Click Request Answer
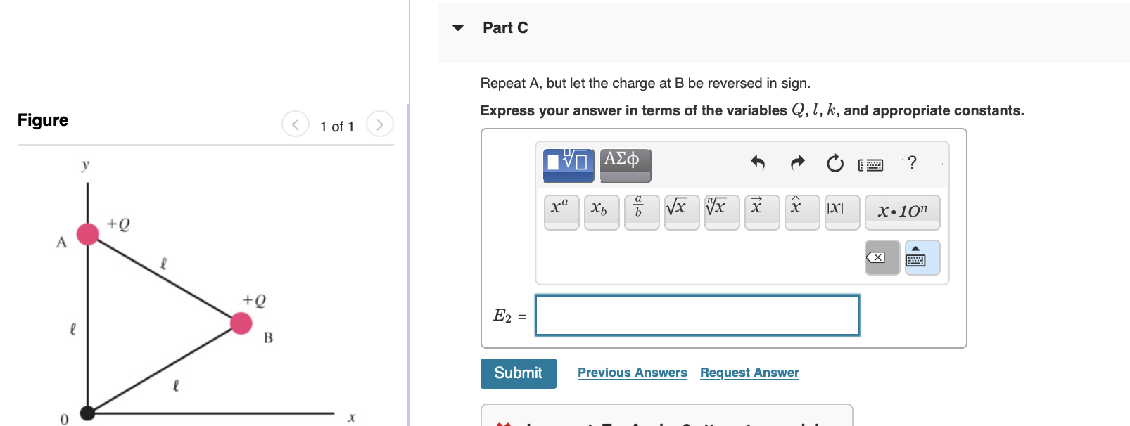 pyautogui.click(x=749, y=373)
